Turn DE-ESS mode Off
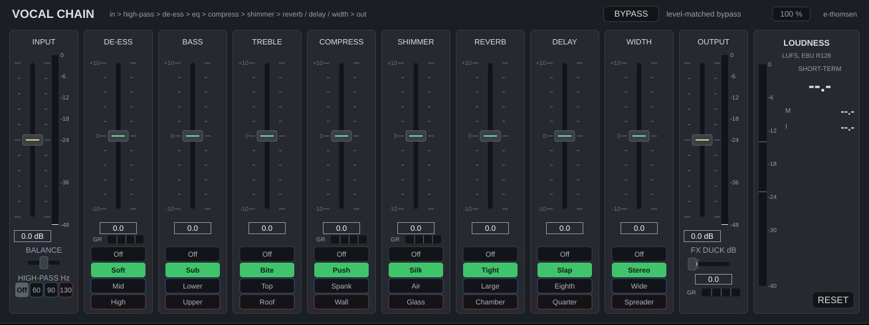Viewport: 869px width, 325px height. (118, 254)
